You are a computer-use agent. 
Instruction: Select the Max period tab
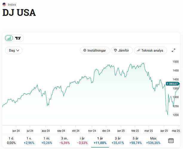coord(153,140)
